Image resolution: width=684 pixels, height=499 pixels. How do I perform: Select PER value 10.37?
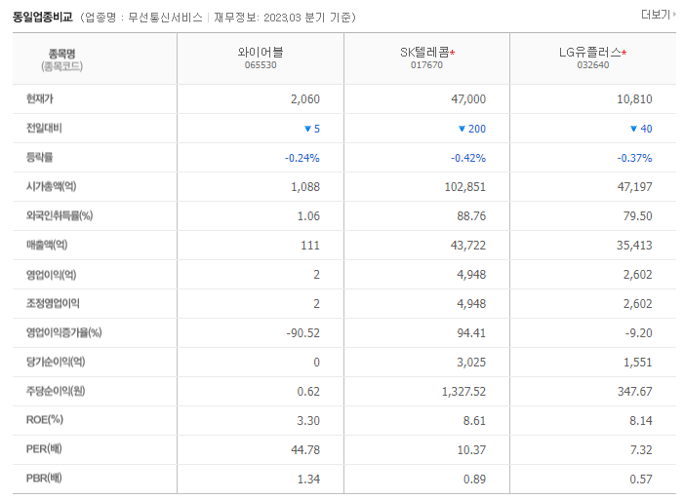coord(471,450)
